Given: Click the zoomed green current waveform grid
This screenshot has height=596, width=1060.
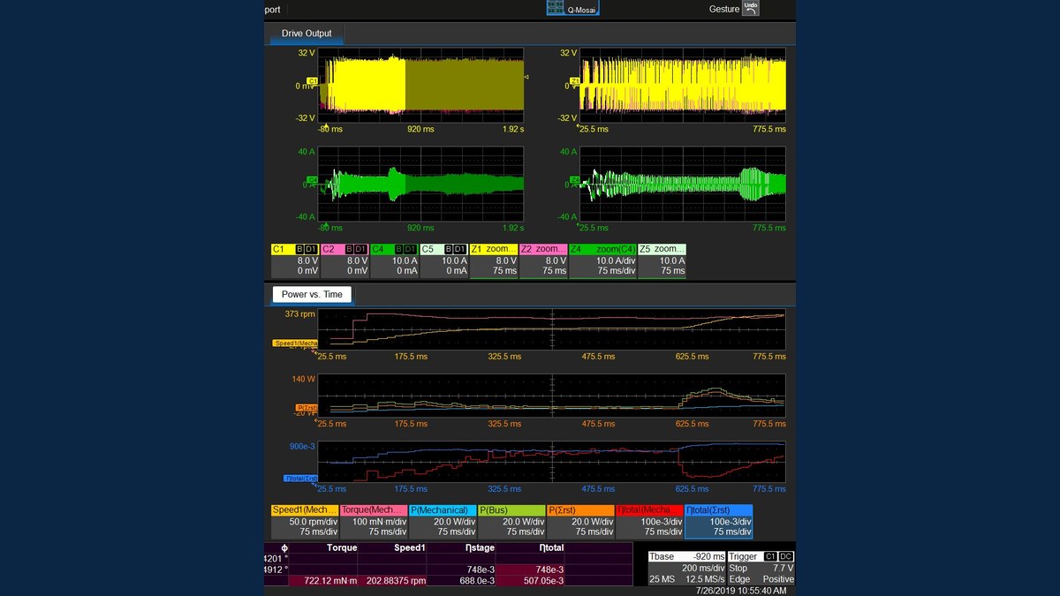Looking at the screenshot, I should [682, 184].
